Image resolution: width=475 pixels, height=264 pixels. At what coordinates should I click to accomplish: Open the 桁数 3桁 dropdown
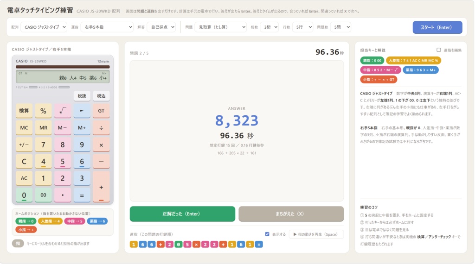pos(270,27)
